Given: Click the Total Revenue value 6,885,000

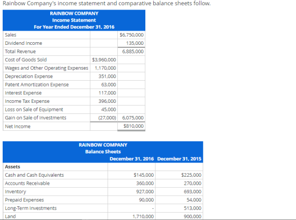Looking at the screenshot, I should 133,51.
